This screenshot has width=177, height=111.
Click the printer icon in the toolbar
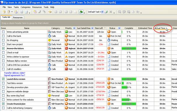click(x=22, y=12)
